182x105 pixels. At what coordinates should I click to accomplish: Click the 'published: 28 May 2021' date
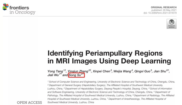(x=164, y=10)
